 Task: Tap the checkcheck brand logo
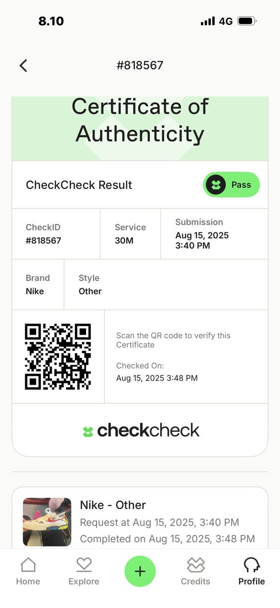pos(141,431)
